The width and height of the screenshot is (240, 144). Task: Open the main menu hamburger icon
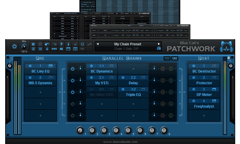(x=33, y=44)
